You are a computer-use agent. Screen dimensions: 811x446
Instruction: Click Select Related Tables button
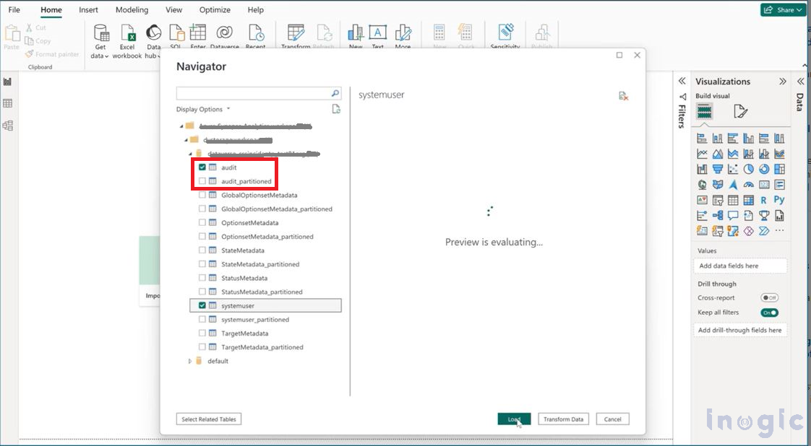tap(208, 419)
